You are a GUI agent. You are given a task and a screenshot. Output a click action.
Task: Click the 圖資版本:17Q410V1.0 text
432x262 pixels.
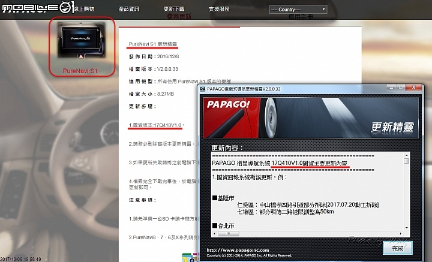click(x=155, y=125)
